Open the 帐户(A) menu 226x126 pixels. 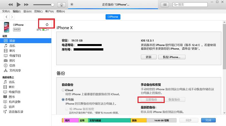point(49,11)
